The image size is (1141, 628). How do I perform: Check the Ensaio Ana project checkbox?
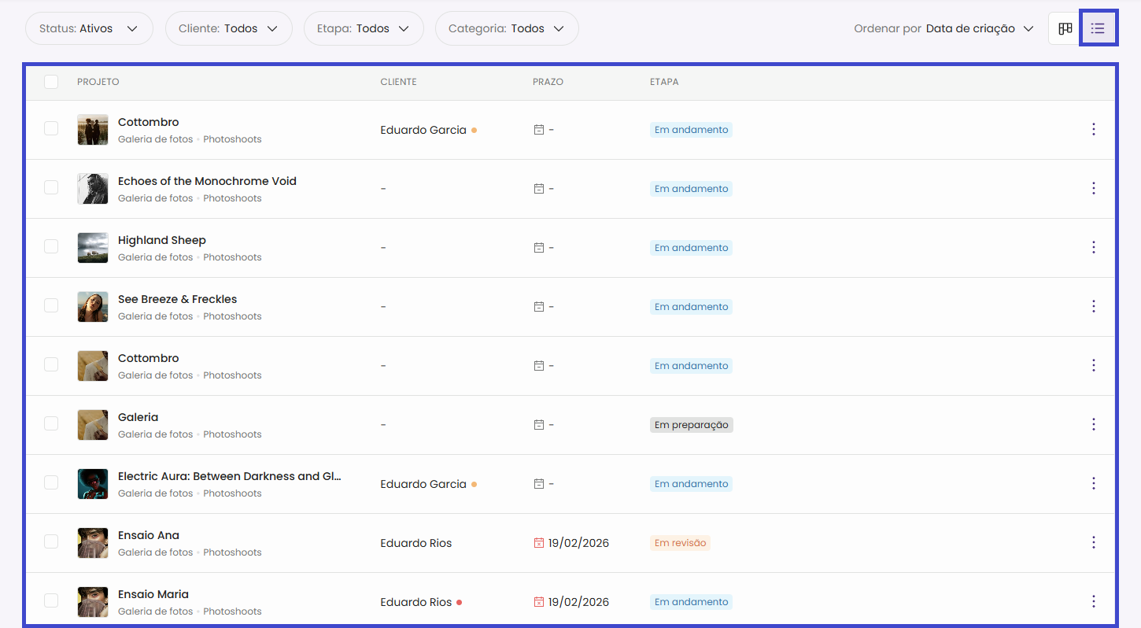point(51,541)
